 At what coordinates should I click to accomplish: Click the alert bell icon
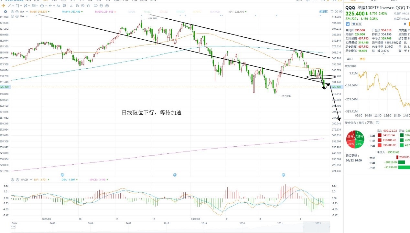coord(405,24)
